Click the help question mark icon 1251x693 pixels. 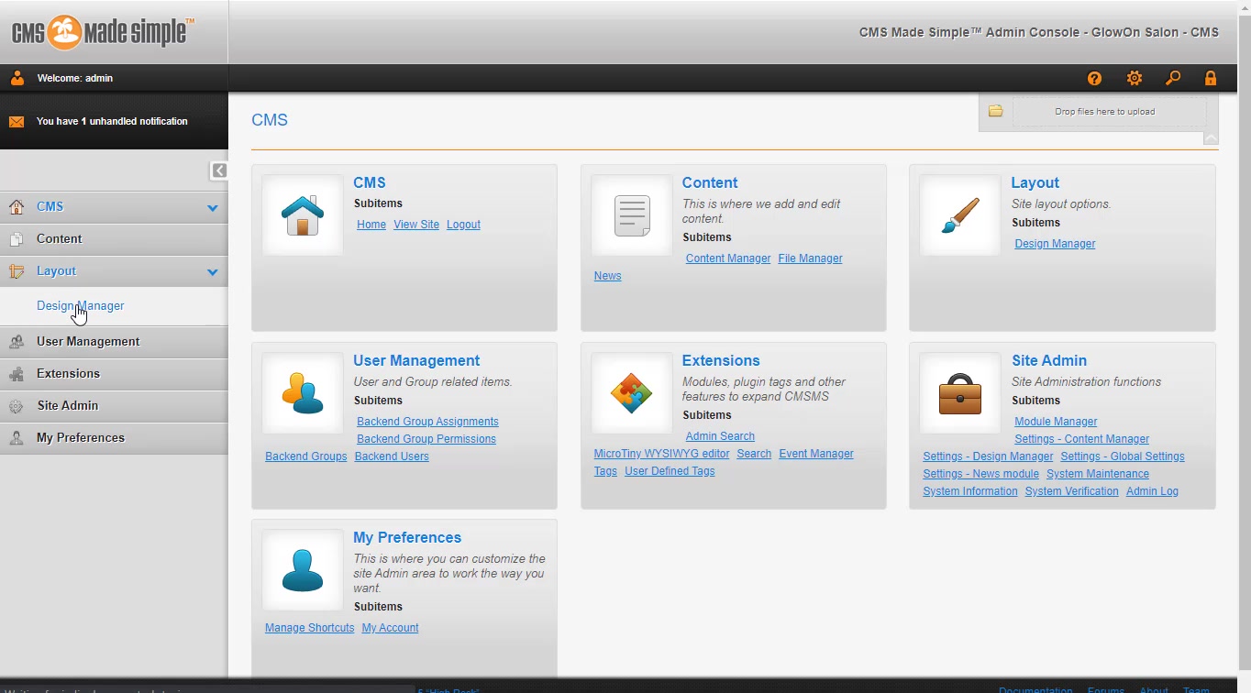(1094, 79)
